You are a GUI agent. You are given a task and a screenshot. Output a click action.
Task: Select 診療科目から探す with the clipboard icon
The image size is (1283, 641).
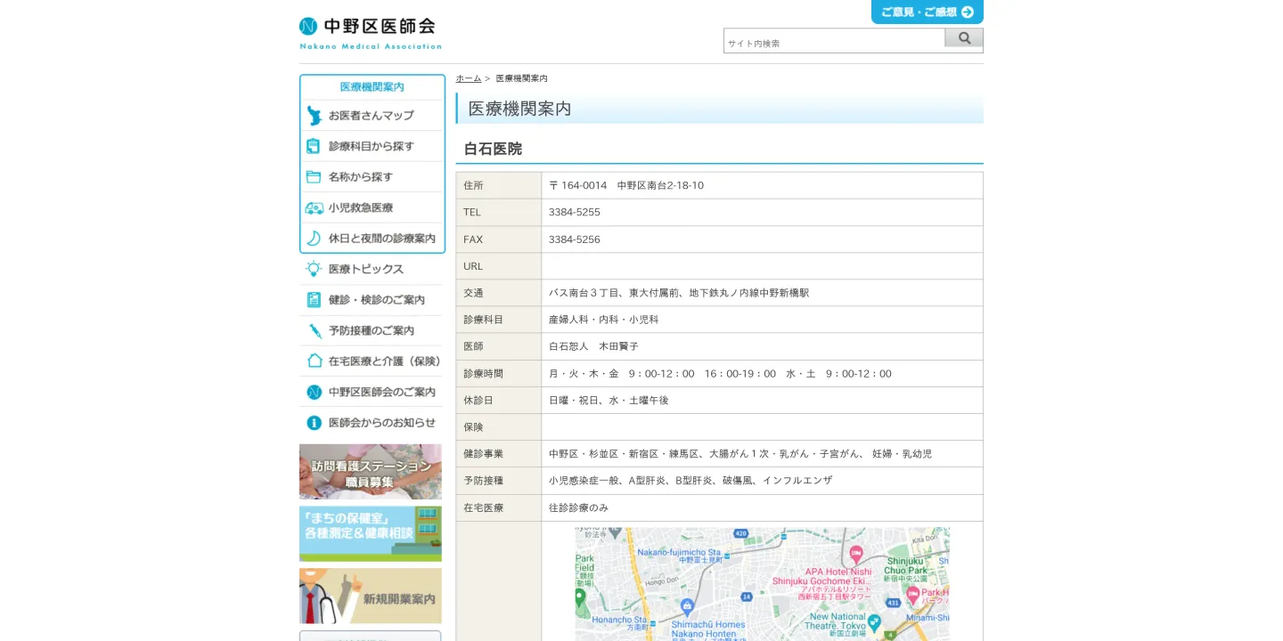click(372, 146)
